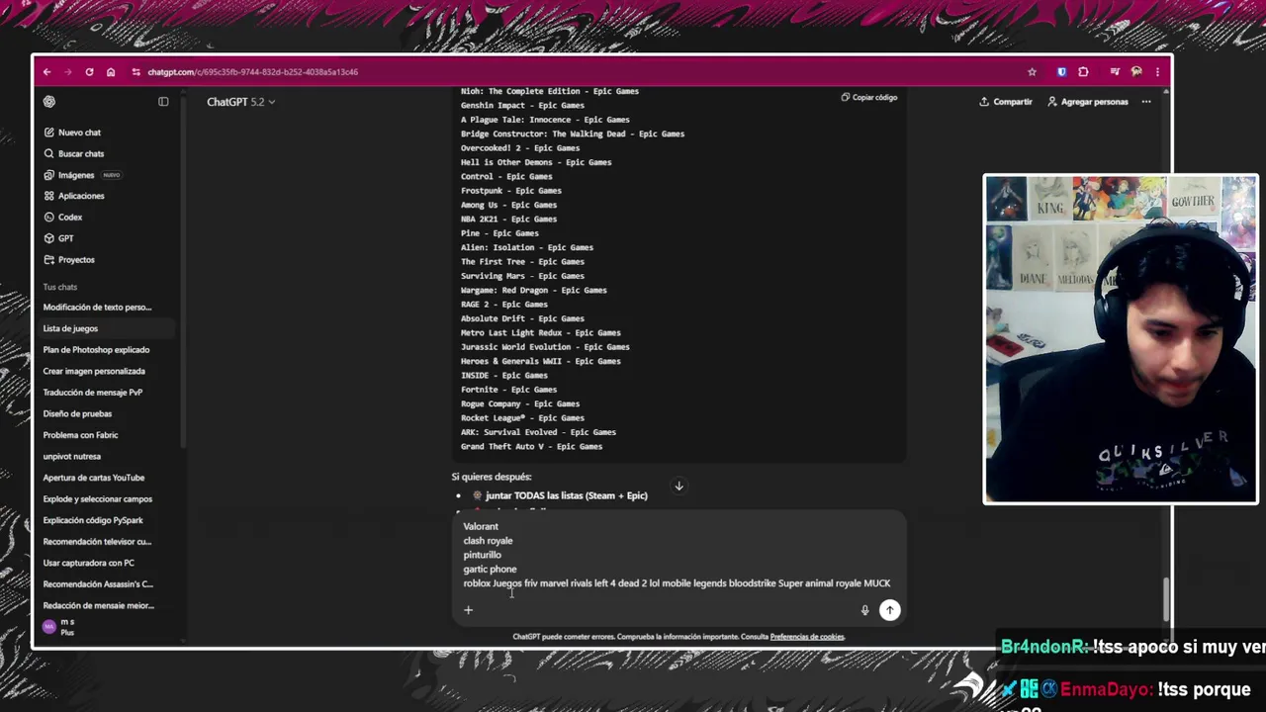Click Agregar personas

(x=1087, y=102)
